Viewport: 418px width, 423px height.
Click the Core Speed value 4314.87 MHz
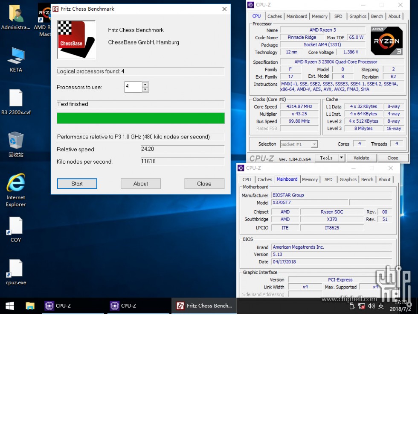pyautogui.click(x=299, y=106)
